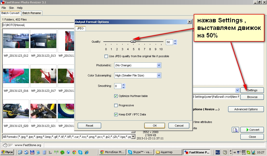The width and height of the screenshot is (267, 156).
Task: Click the network cable quick launch icon
Action: click(x=50, y=152)
